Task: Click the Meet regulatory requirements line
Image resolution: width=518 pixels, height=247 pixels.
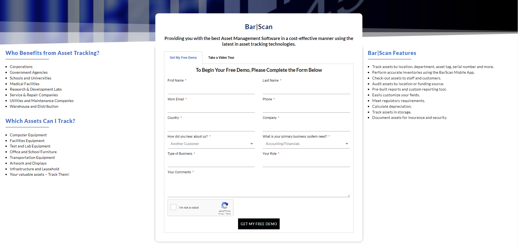Action: (x=399, y=101)
